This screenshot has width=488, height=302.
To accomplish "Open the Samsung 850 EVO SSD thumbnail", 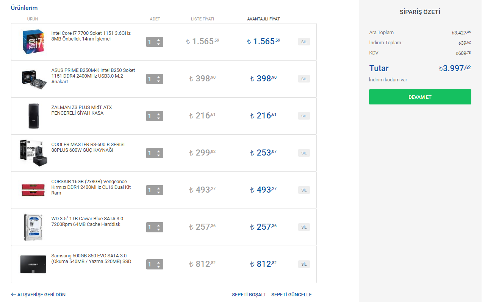I will [33, 264].
